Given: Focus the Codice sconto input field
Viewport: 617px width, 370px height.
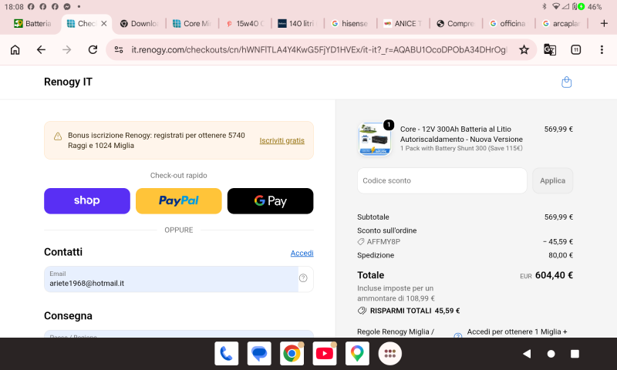Looking at the screenshot, I should 442,180.
